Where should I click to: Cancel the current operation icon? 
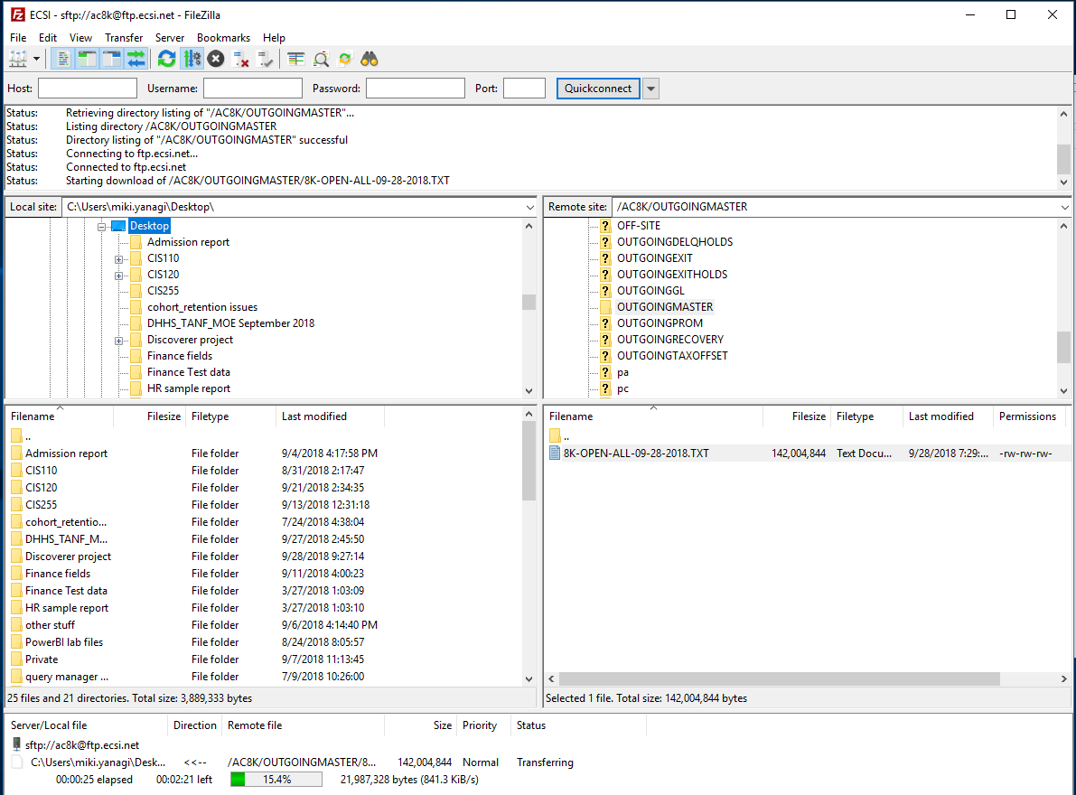(x=216, y=60)
